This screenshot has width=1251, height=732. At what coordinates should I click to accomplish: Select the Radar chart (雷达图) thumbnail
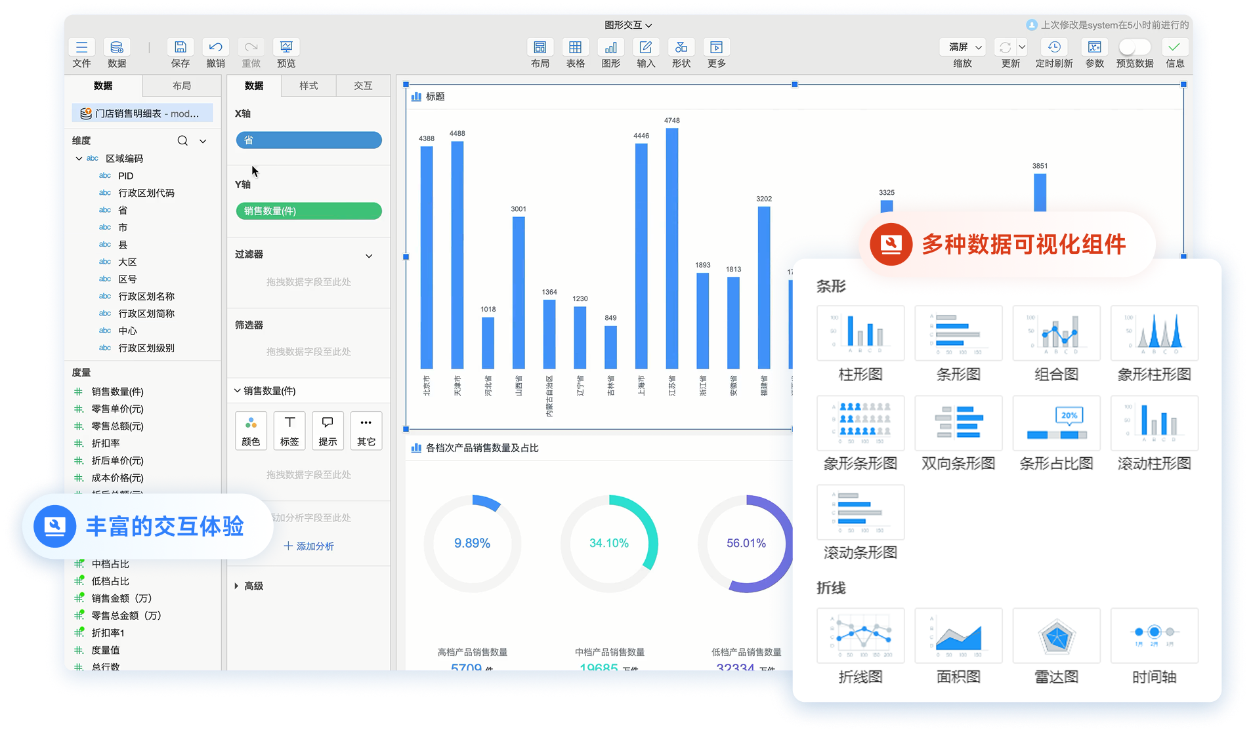[1056, 636]
